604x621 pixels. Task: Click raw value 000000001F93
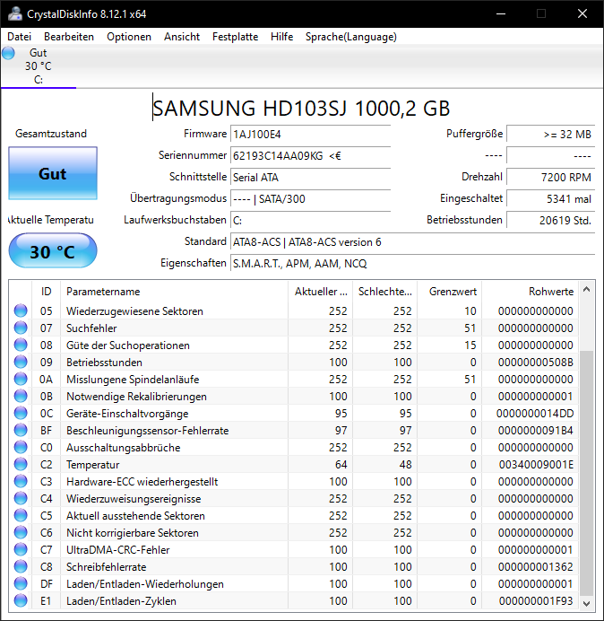click(x=536, y=600)
